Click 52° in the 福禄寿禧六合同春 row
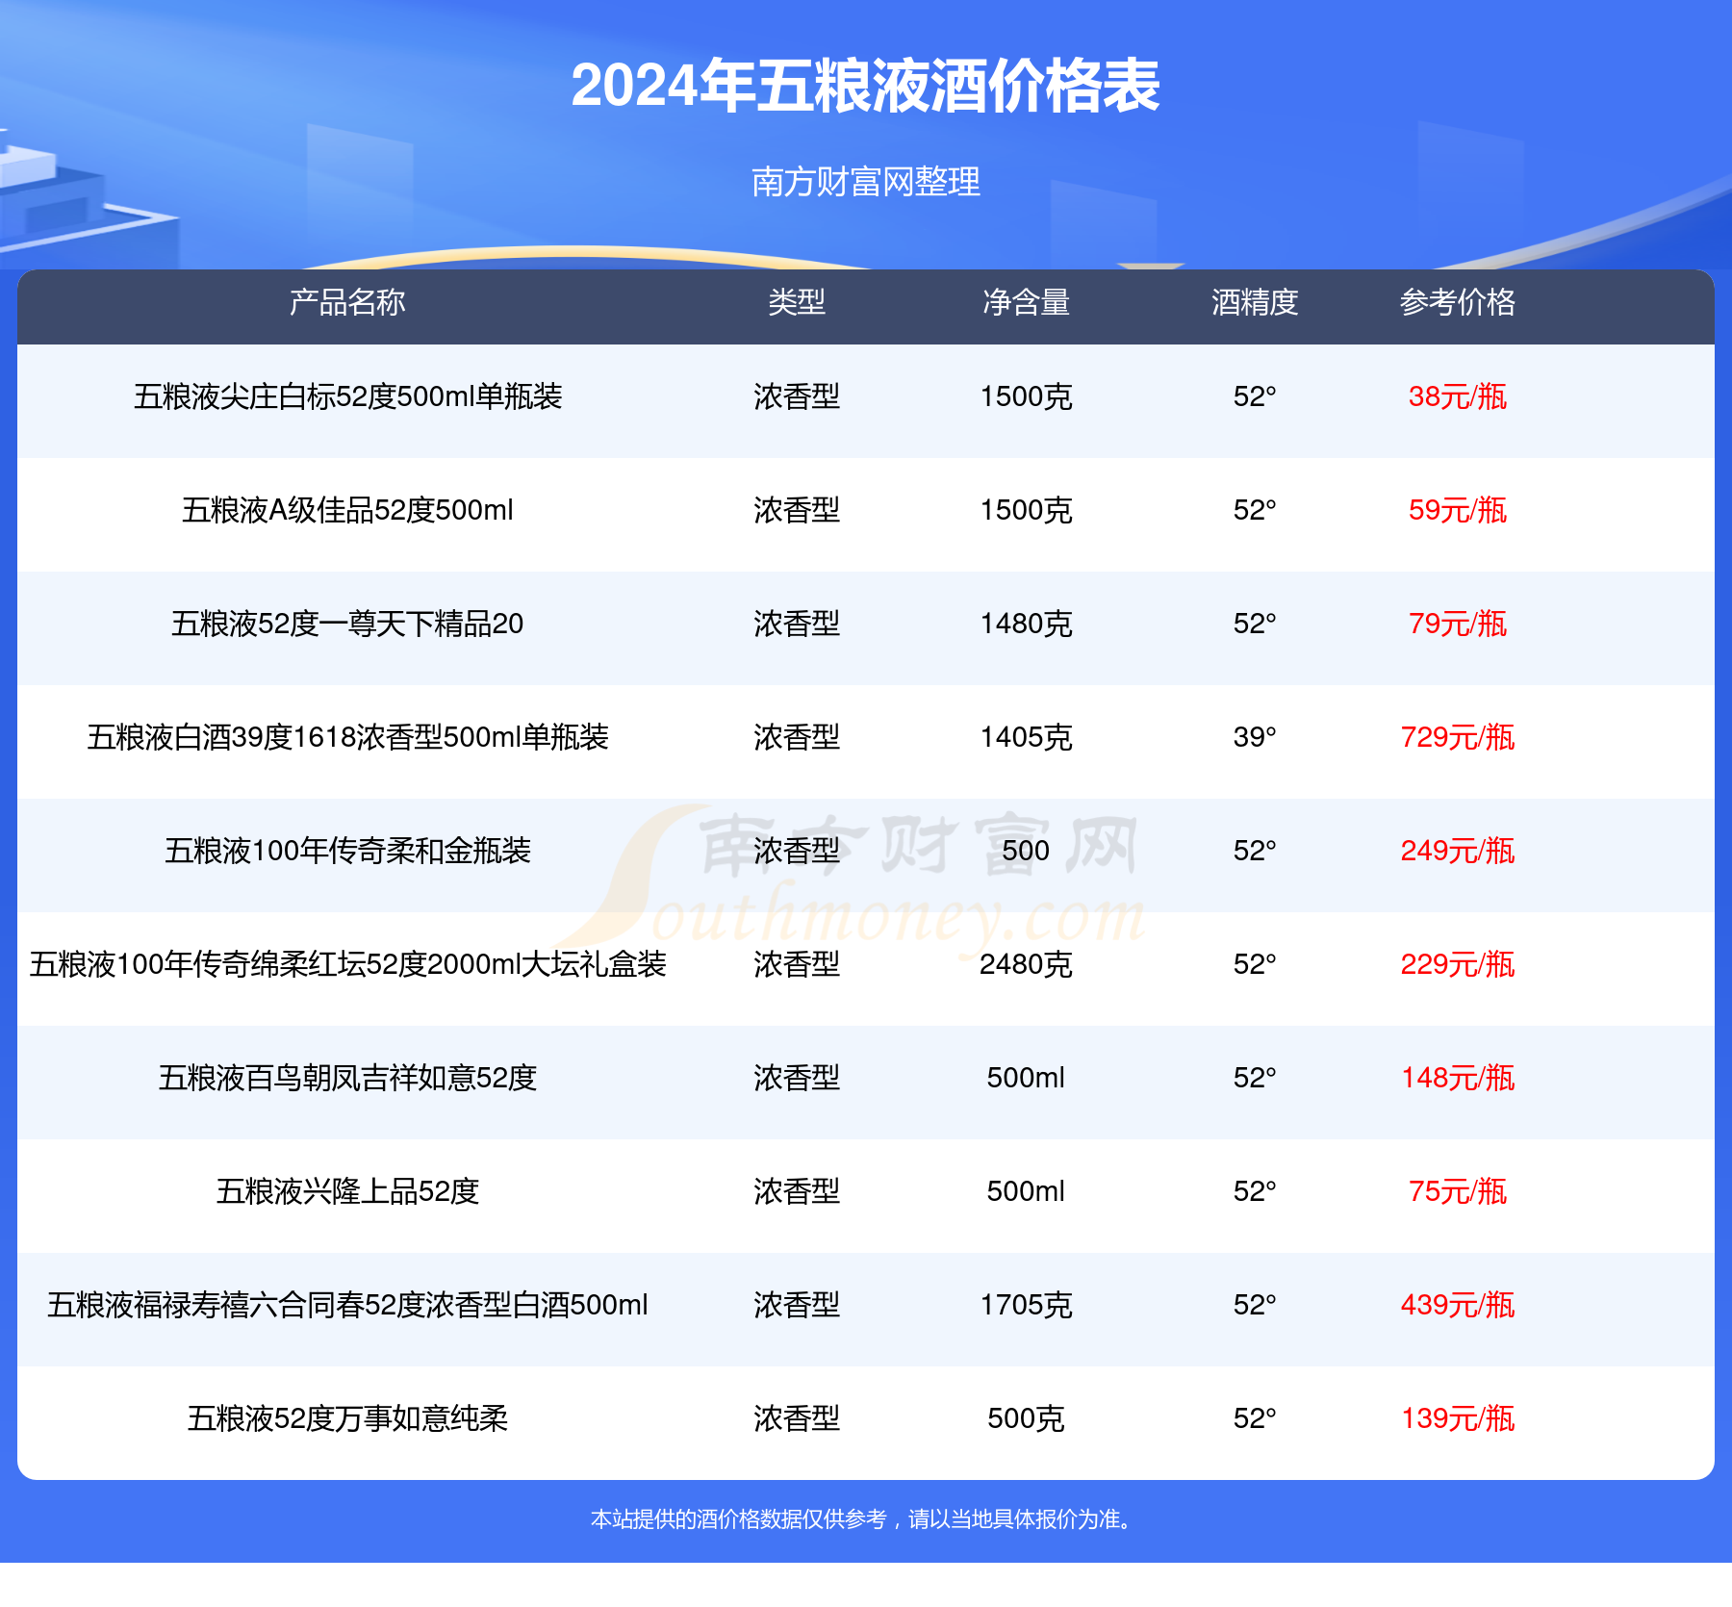The width and height of the screenshot is (1732, 1607). pyautogui.click(x=1255, y=1305)
